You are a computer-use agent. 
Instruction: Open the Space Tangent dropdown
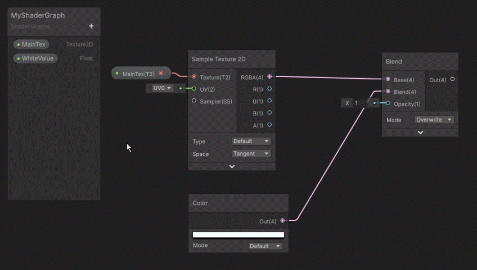coord(251,154)
